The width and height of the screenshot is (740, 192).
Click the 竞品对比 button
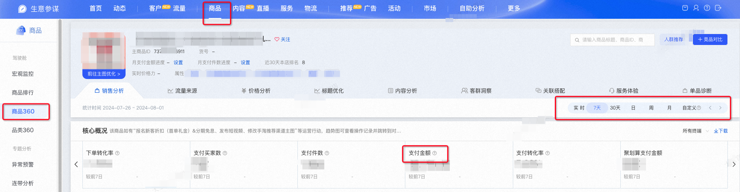tap(710, 39)
